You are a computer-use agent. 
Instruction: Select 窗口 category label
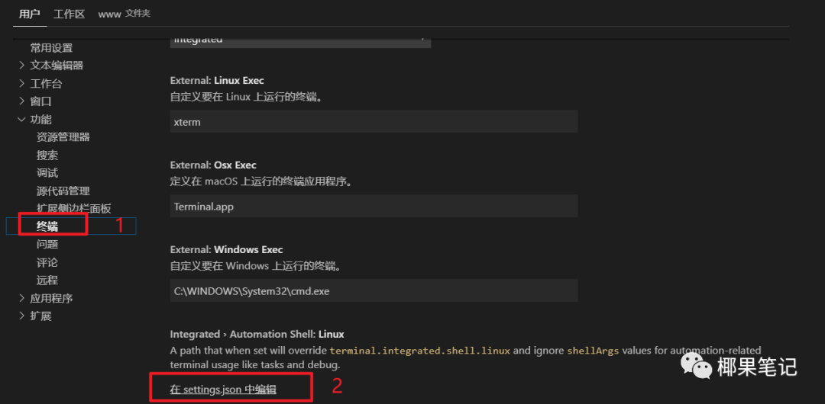click(40, 101)
